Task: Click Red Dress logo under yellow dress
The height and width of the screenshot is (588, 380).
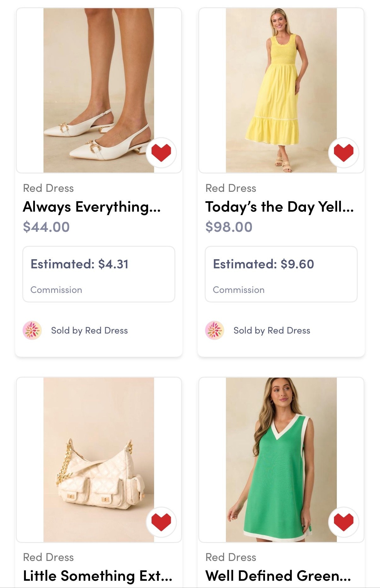Action: tap(215, 330)
